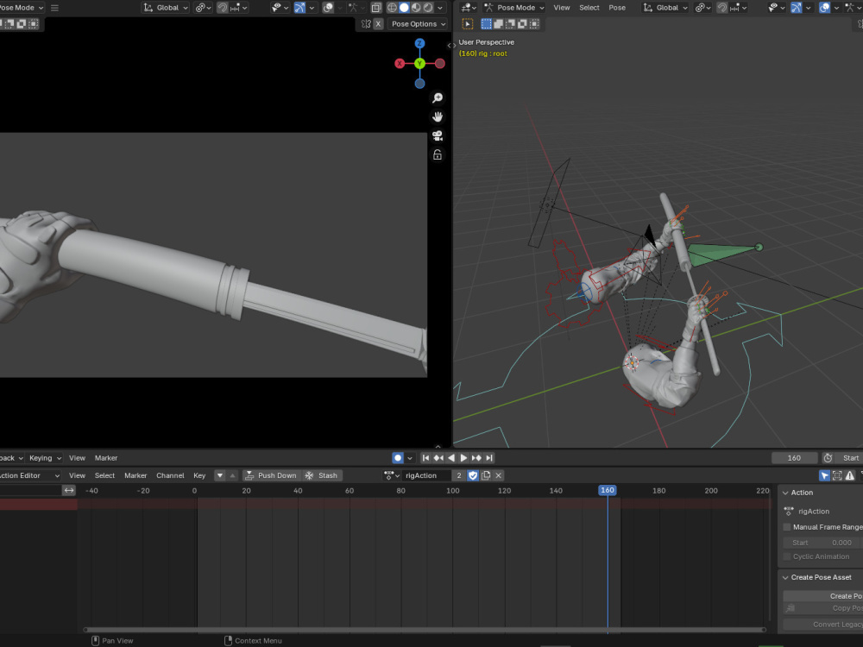Jump to first frame
Viewport: 863px width, 647px height.
point(425,458)
